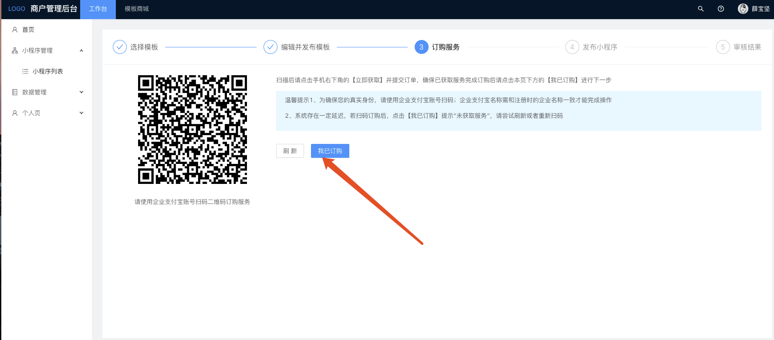Click the step 4 发布小程序 number circle
The image size is (774, 340).
point(572,47)
